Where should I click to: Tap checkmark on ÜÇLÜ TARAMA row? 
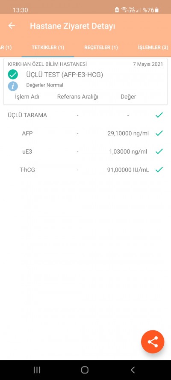pyautogui.click(x=159, y=115)
